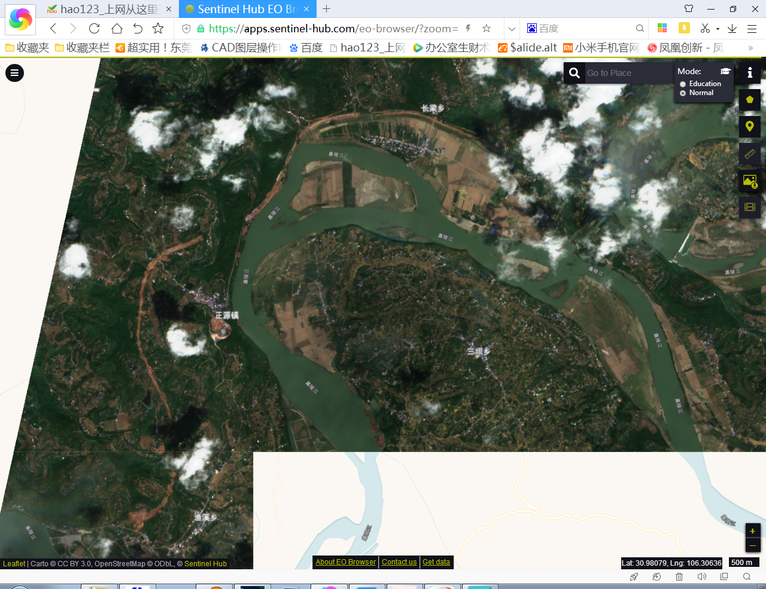Open the timelapse film icon
The image size is (766, 589).
tap(750, 207)
